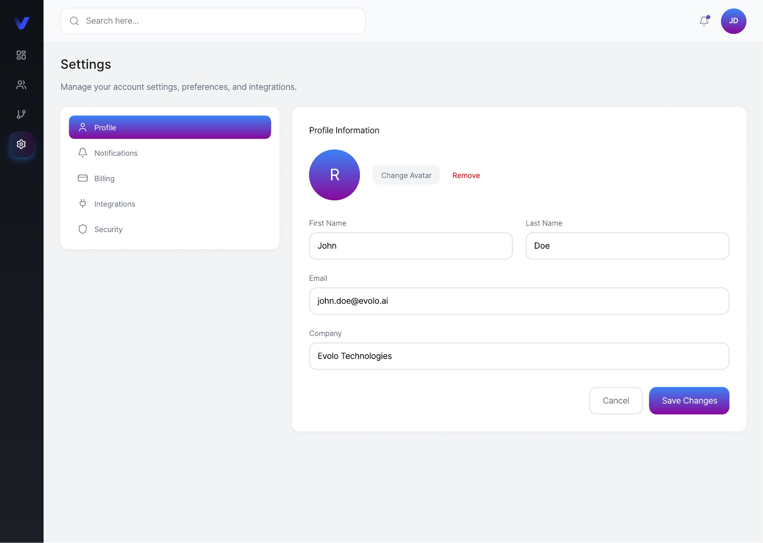Viewport: 763px width, 543px height.
Task: Open the dashboard grid icon in sidebar
Action: pyautogui.click(x=21, y=55)
